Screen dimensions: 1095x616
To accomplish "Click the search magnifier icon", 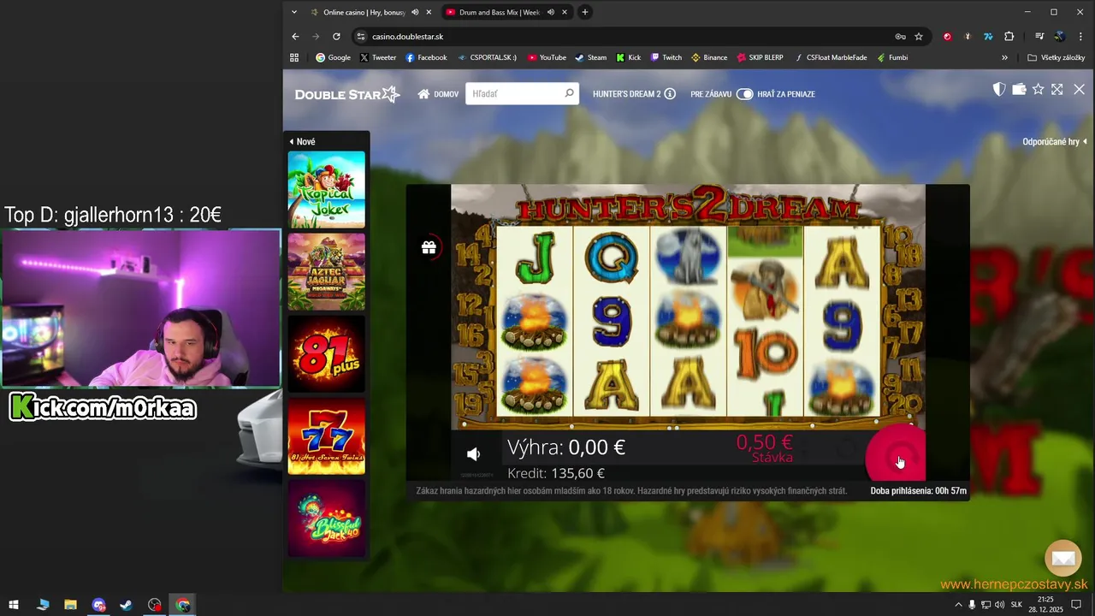I will point(569,93).
